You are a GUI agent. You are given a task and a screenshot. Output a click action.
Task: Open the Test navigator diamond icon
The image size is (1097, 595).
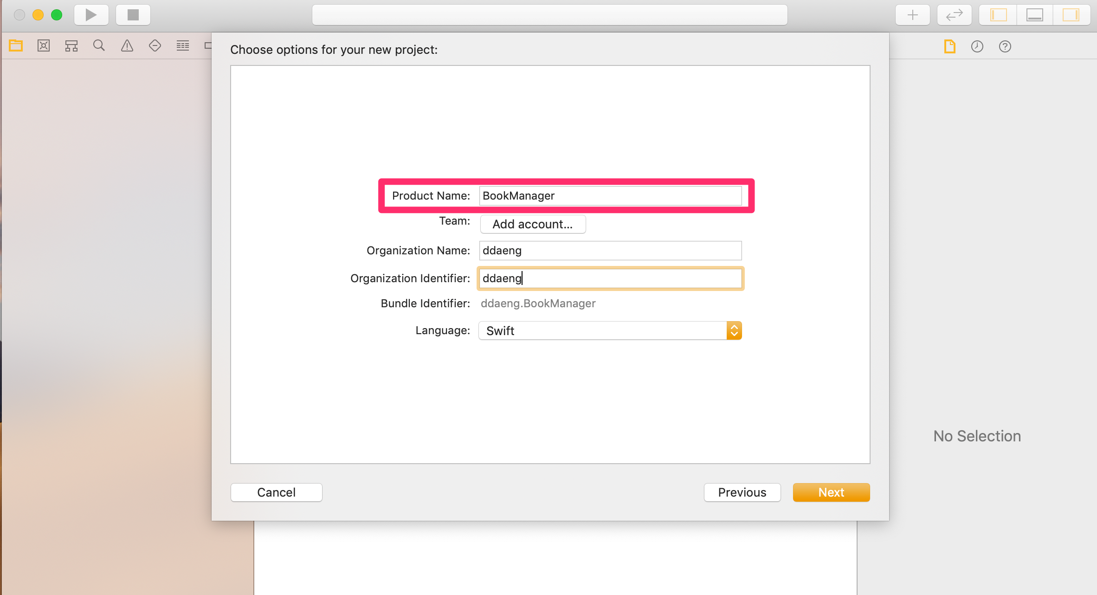coord(155,45)
